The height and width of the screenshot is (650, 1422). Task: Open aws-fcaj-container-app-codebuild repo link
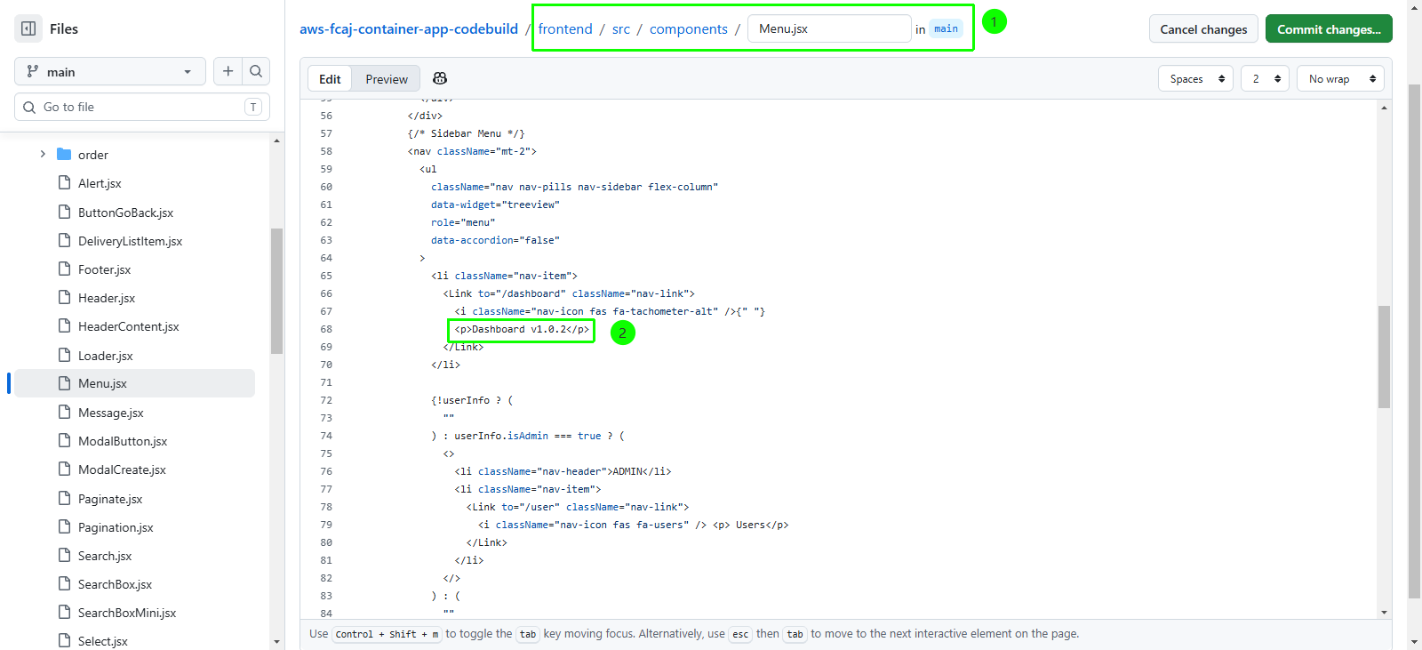click(409, 28)
